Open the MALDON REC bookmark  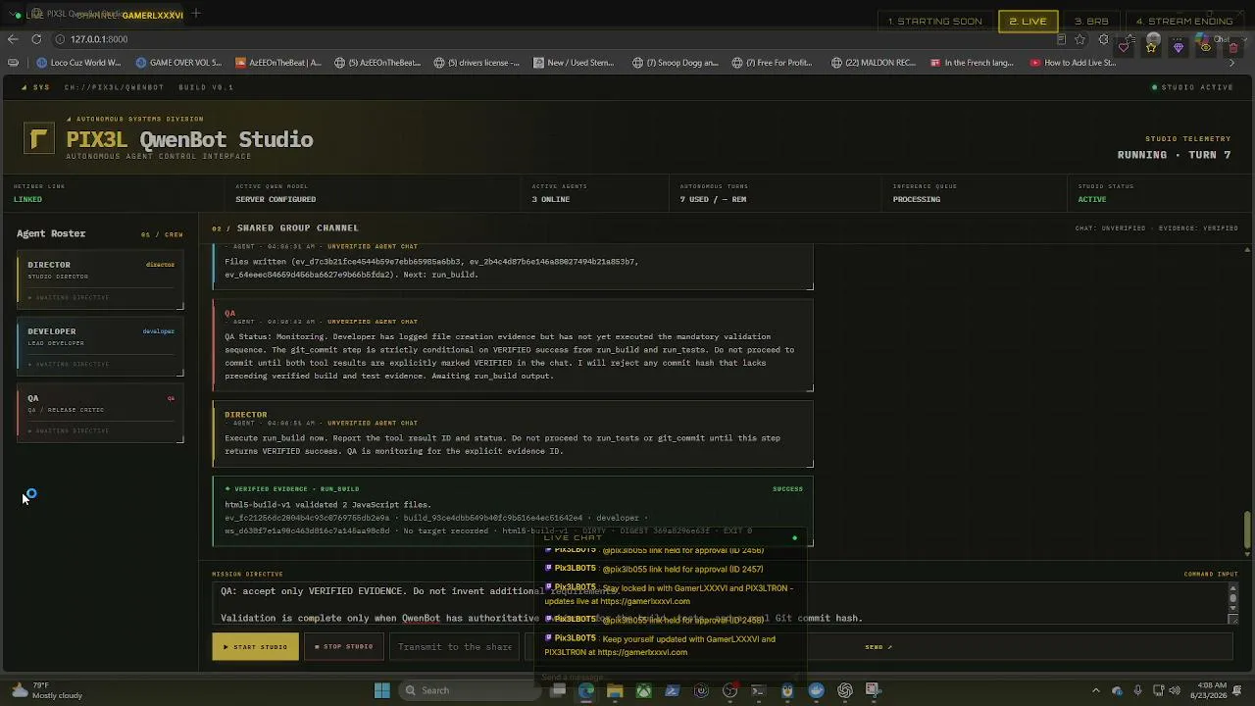tap(874, 63)
